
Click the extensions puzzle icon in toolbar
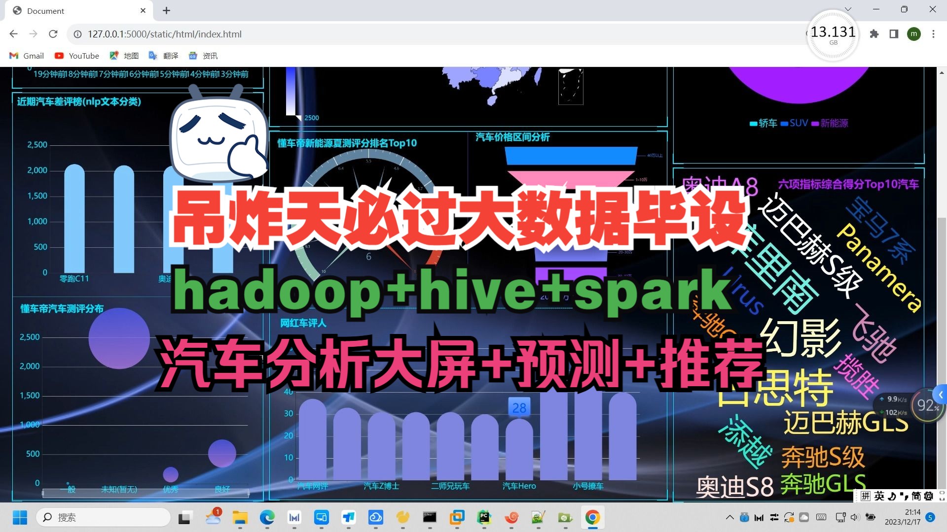pyautogui.click(x=874, y=34)
